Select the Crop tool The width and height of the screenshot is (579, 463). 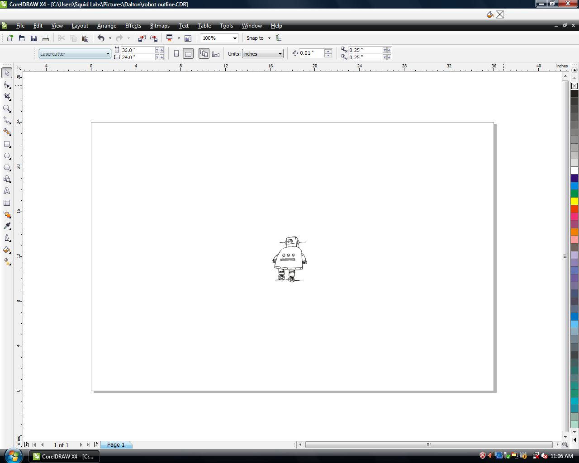[x=7, y=97]
